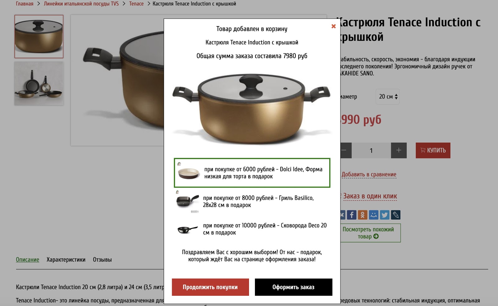Viewport: 498px width, 306px height.
Task: Close the added-to-cart popup
Action: point(333,26)
